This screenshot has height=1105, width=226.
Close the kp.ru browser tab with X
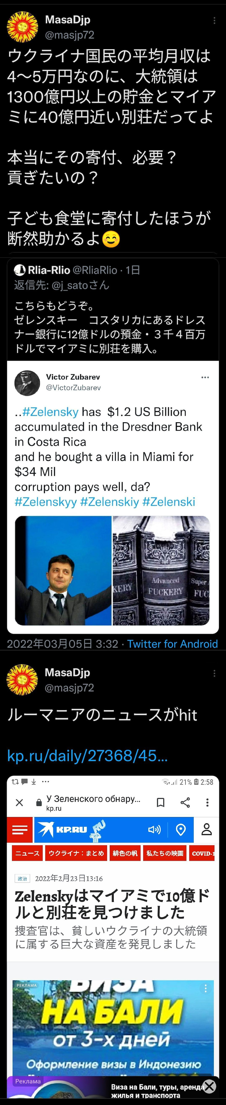(19, 803)
